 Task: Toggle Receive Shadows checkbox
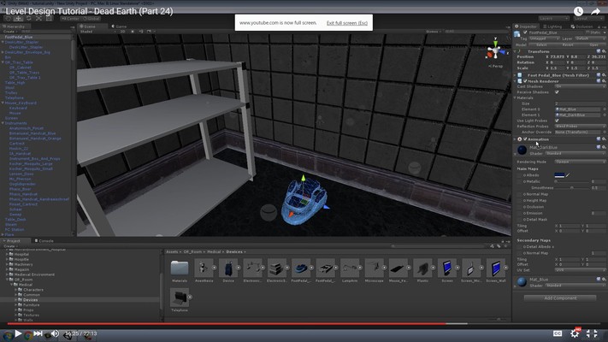[x=558, y=92]
